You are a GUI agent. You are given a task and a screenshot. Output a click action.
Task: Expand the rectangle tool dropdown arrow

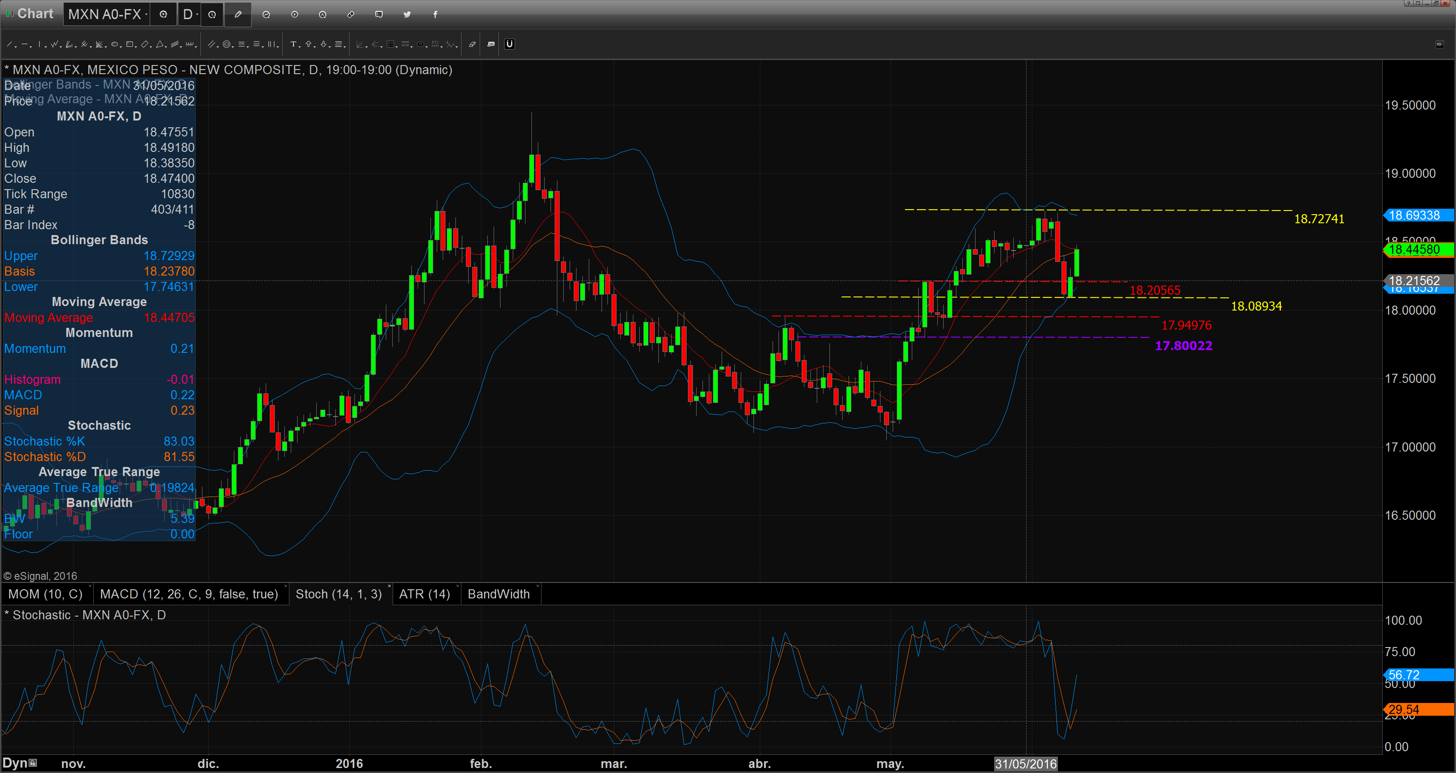coord(136,47)
